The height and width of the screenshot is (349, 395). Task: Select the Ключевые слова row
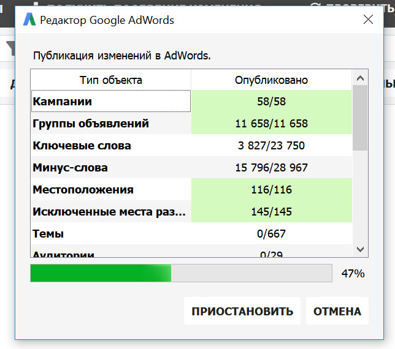click(x=191, y=145)
